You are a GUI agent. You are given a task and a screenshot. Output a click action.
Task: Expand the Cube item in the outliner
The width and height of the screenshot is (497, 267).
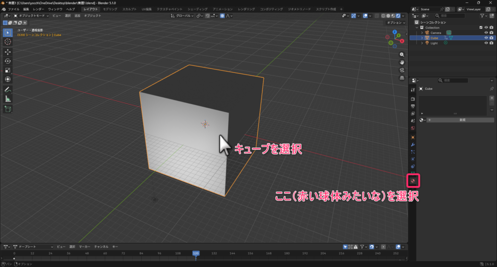pyautogui.click(x=422, y=38)
